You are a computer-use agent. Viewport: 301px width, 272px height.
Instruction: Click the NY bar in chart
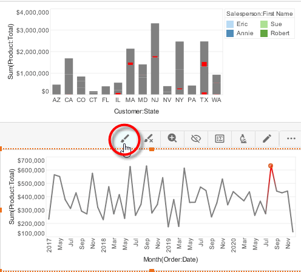click(180, 68)
